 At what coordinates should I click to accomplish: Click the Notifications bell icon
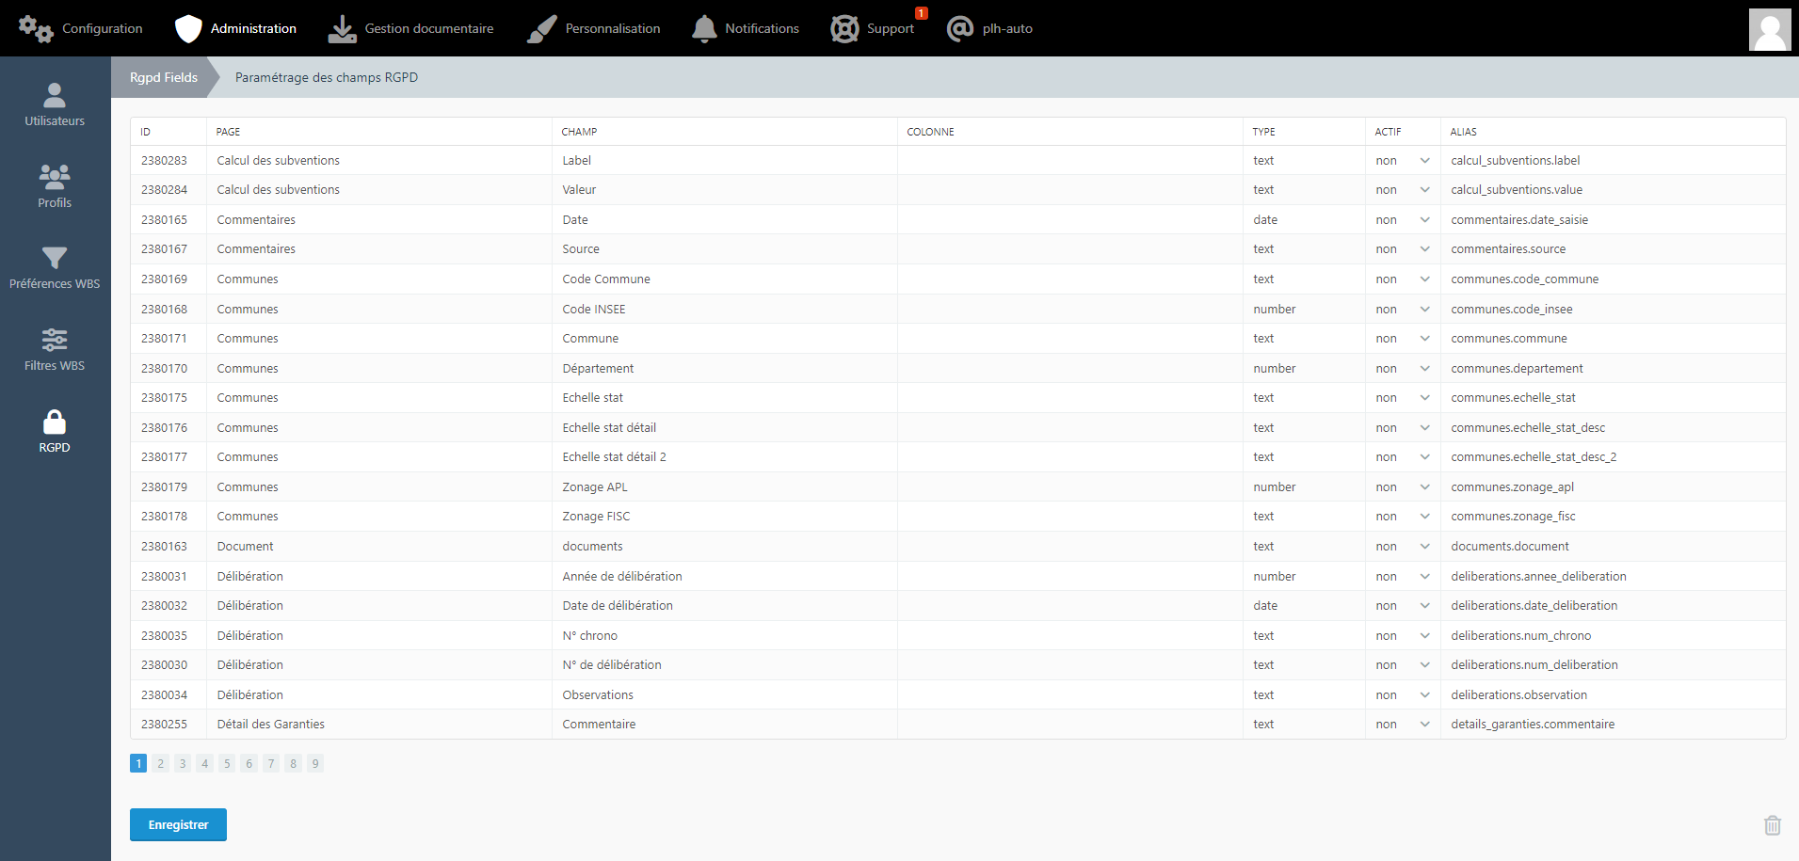click(x=704, y=29)
